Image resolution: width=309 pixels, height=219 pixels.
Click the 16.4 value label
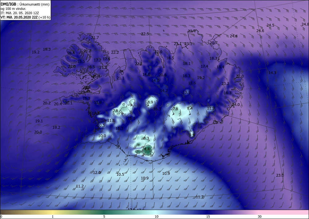coord(71,53)
